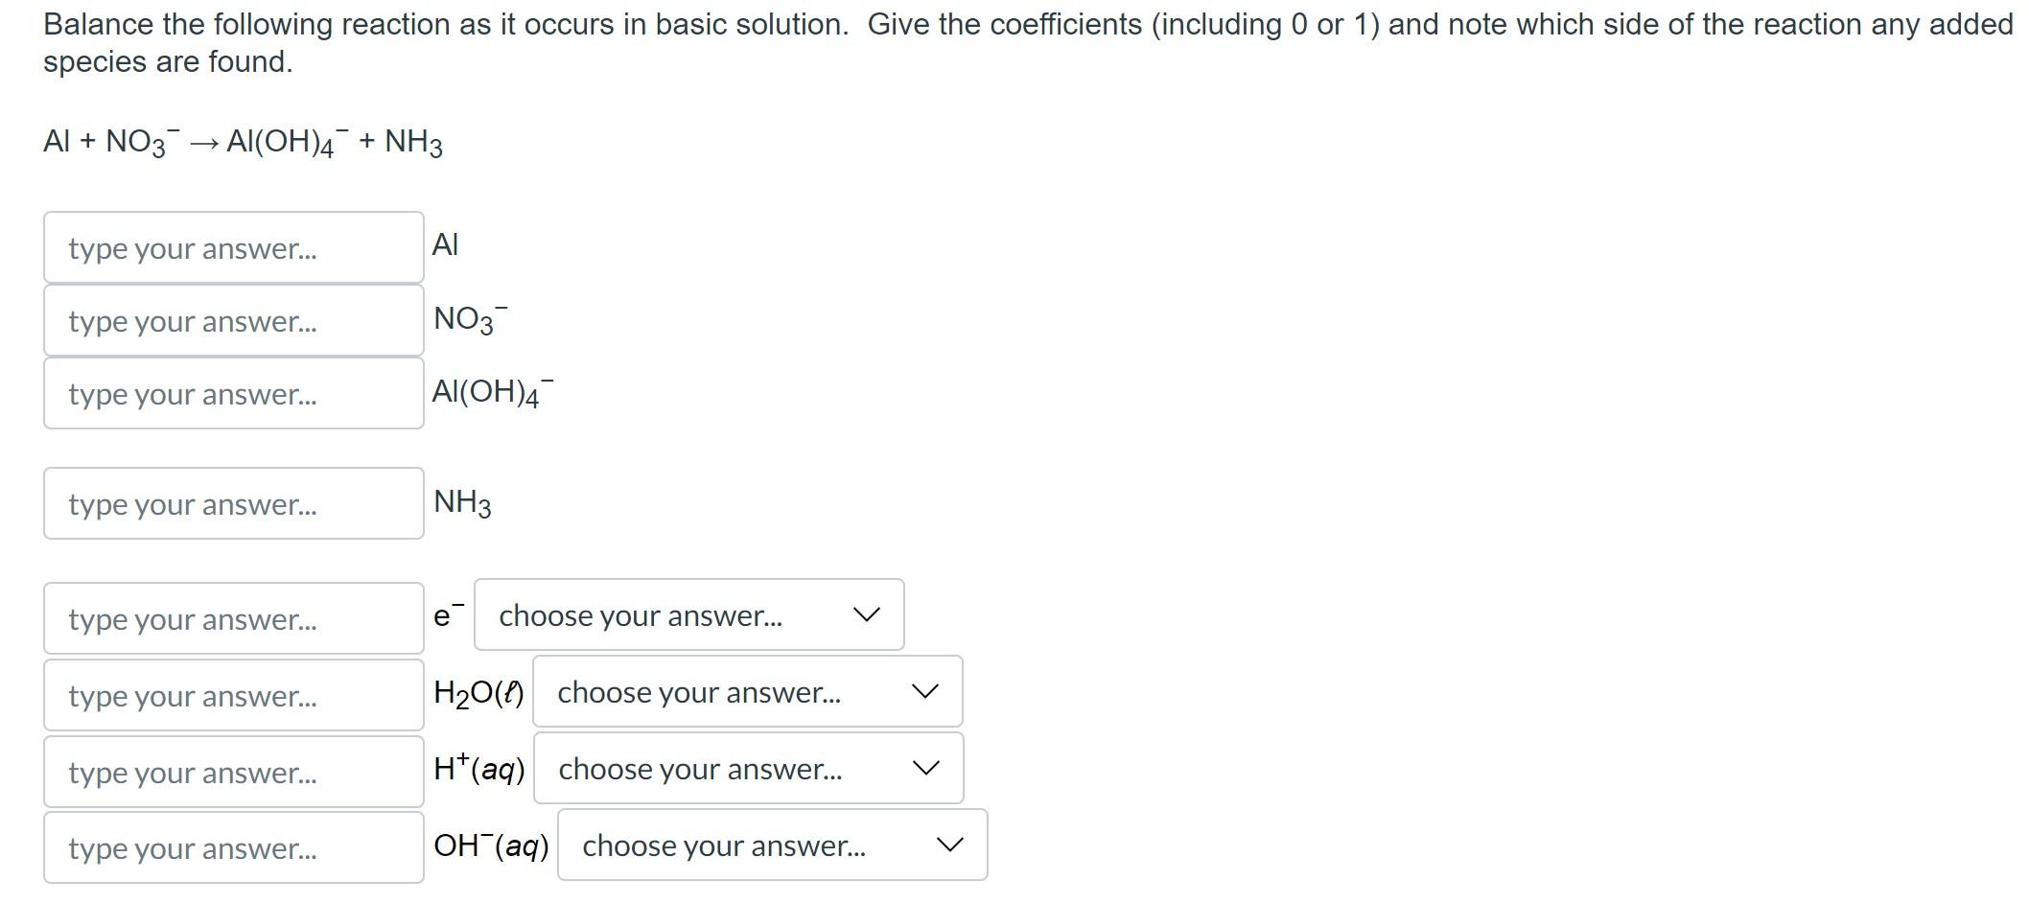
Task: Expand the chevron beside the H2O(ℓ) answer chooser
Action: coord(924,692)
